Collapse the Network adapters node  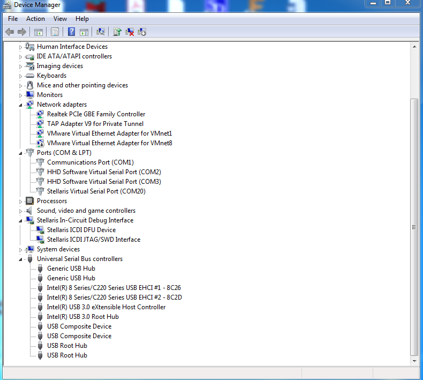point(20,105)
